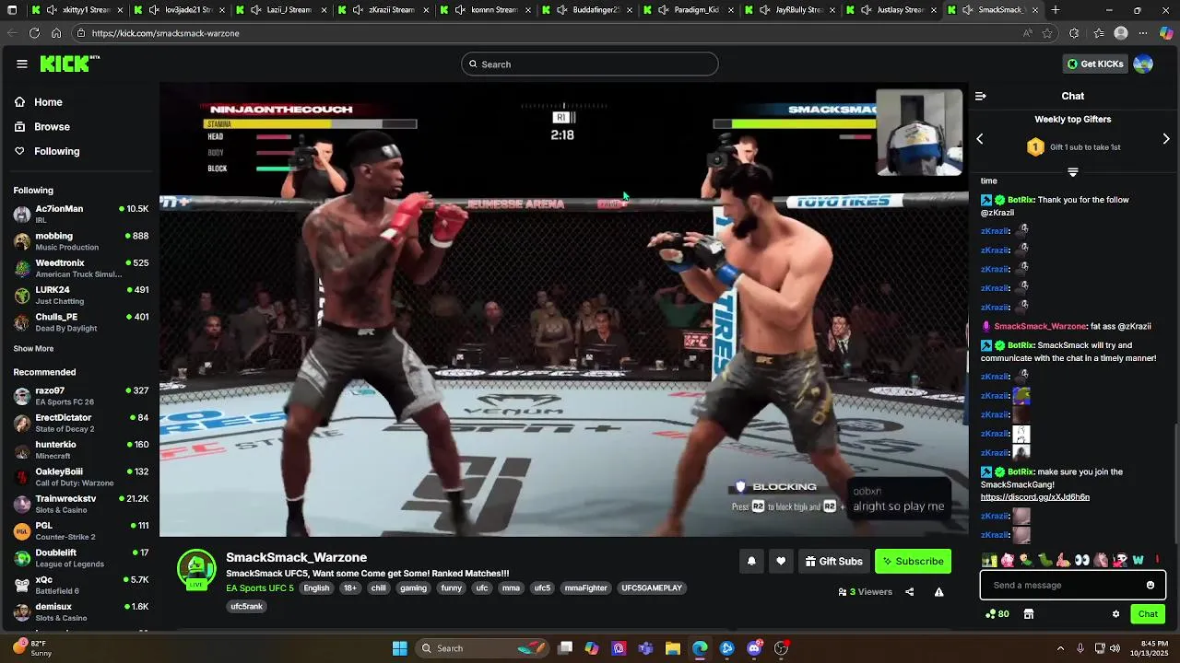
Task: Share this stream
Action: click(x=910, y=592)
